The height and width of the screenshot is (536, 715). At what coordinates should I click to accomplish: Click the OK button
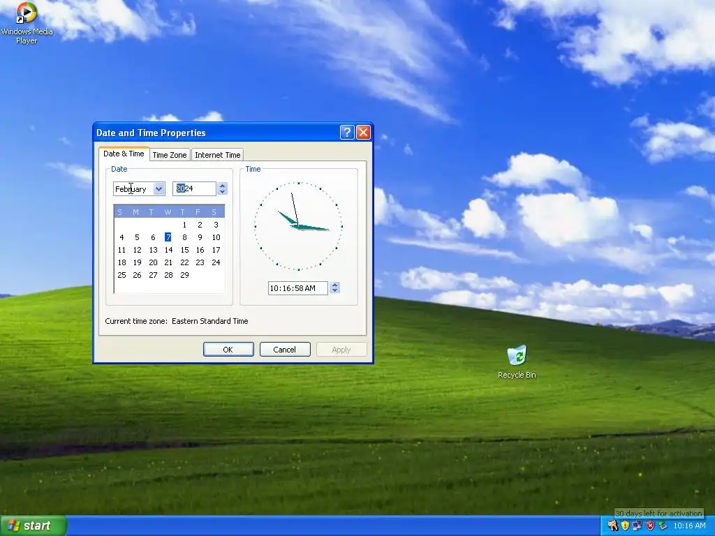(228, 350)
